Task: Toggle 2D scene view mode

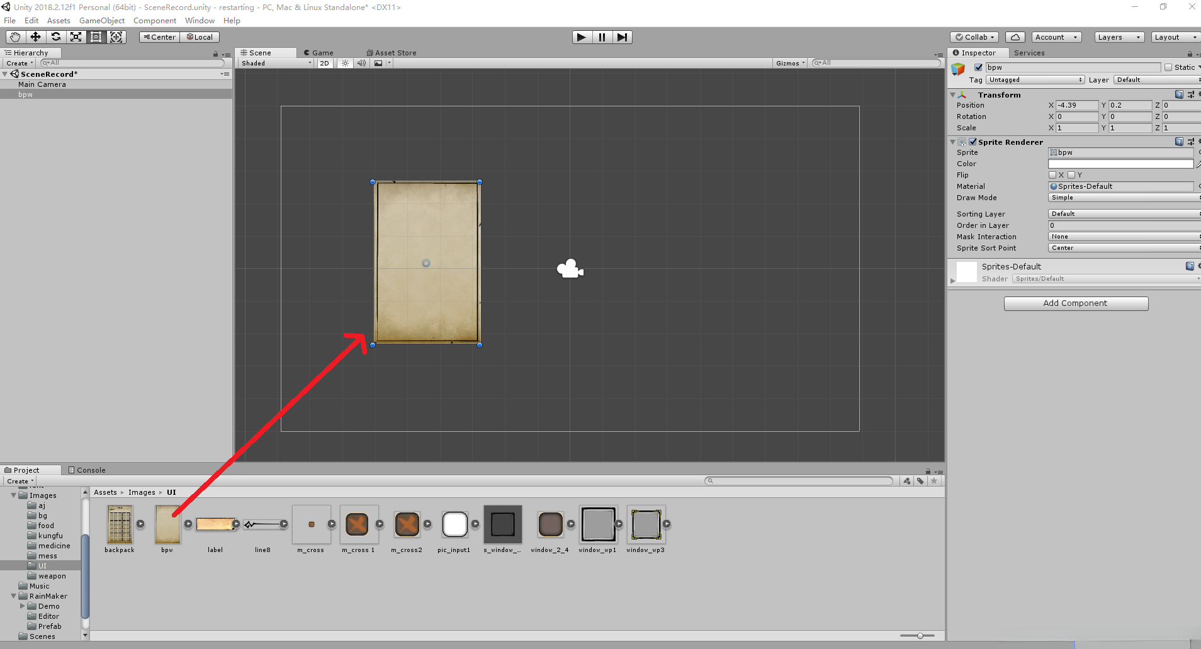Action: point(324,63)
